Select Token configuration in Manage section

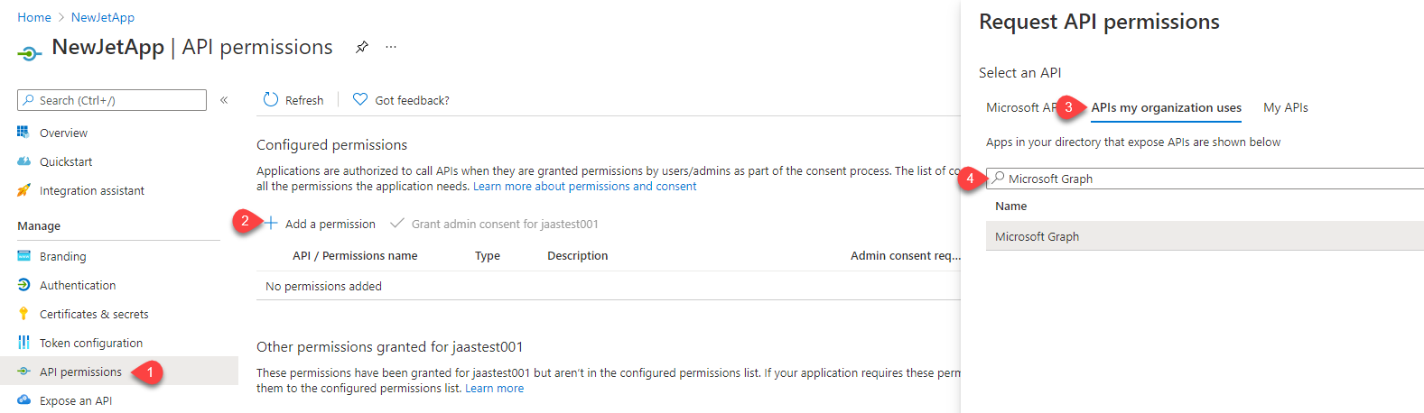point(91,343)
